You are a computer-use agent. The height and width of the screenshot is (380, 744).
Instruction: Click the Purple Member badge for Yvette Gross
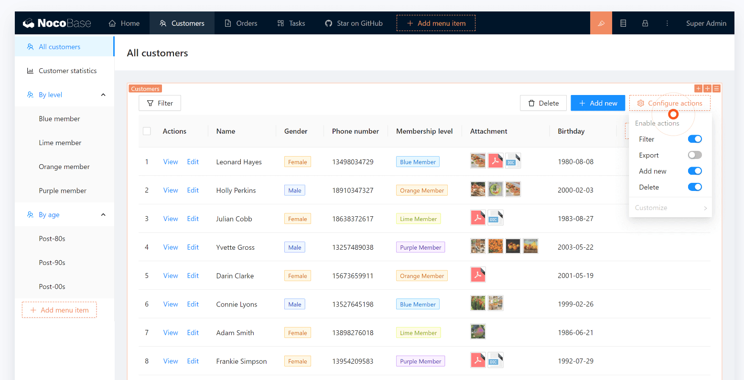tap(420, 247)
